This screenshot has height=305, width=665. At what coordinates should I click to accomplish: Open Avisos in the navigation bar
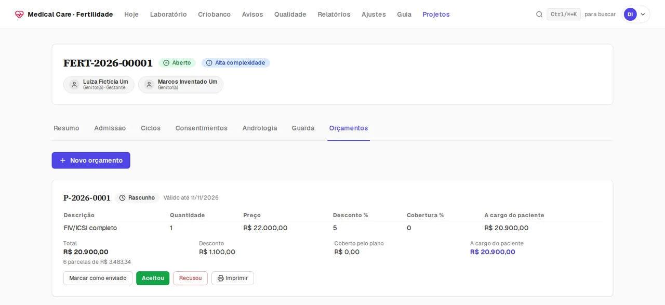[252, 15]
